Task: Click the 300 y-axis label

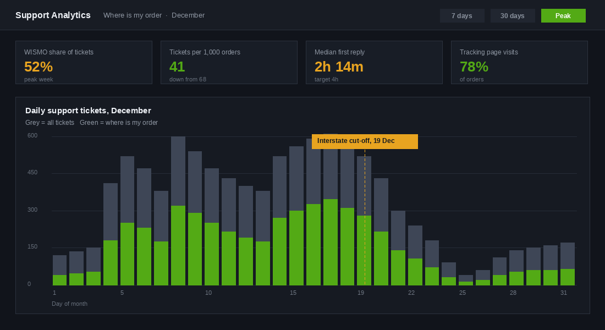Action: pos(32,210)
